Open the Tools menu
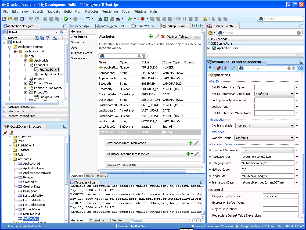This screenshot has height=230, width=306. pyautogui.click(x=126, y=12)
